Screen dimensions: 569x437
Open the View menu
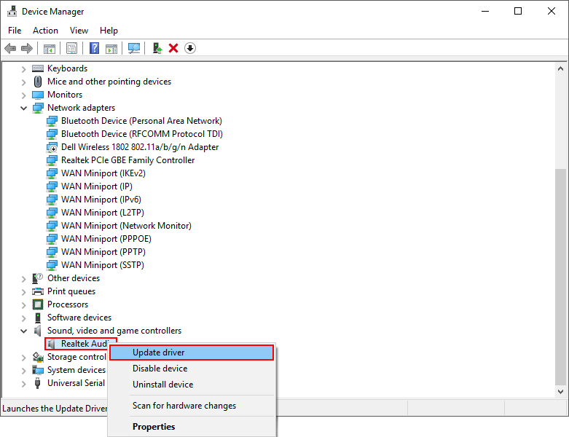click(x=79, y=31)
